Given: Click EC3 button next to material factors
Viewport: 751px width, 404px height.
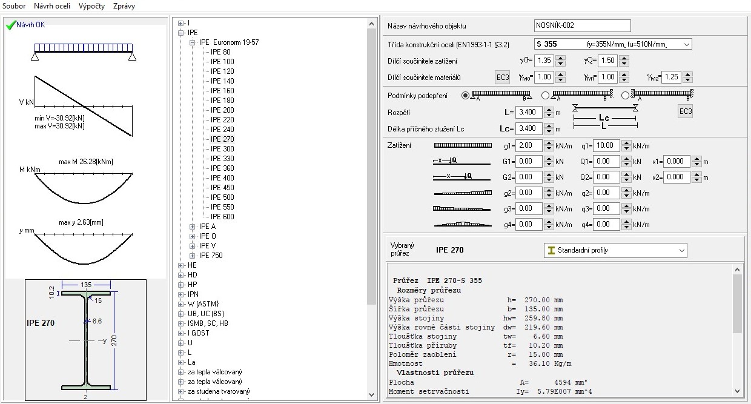Looking at the screenshot, I should [x=503, y=77].
